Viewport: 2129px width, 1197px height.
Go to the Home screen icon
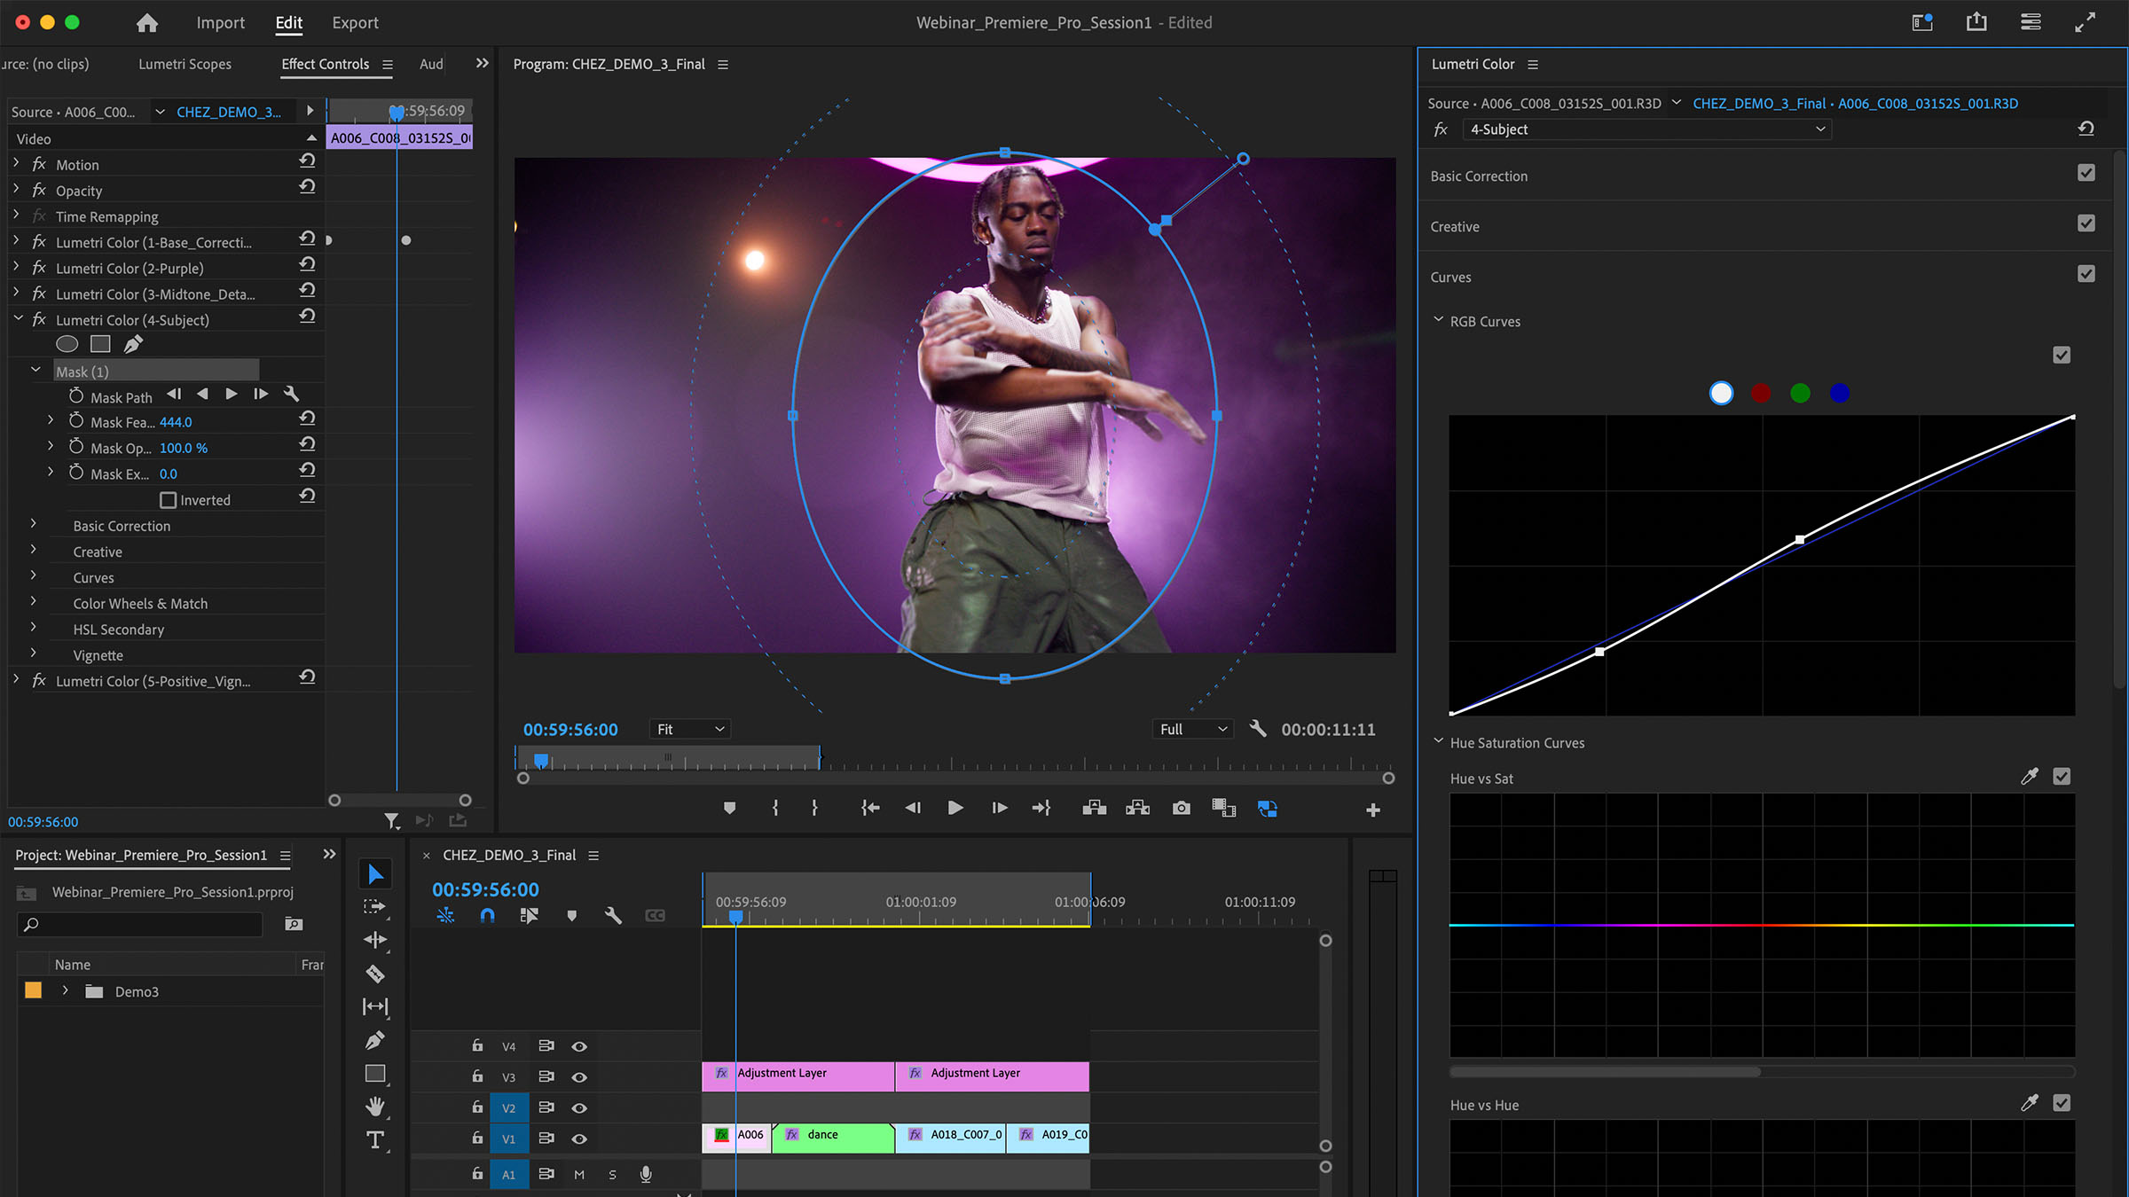point(147,23)
